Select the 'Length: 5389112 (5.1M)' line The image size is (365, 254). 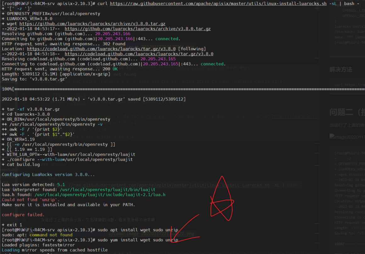(x=56, y=74)
